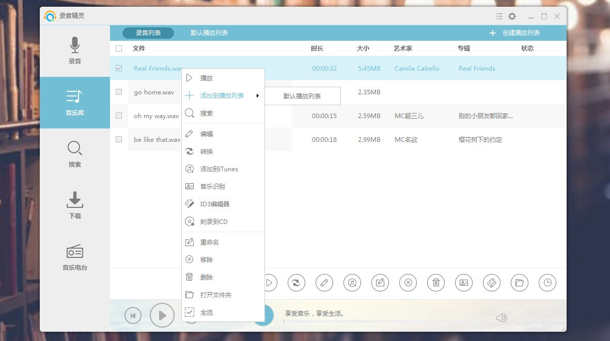This screenshot has width=610, height=341.
Task: Click the MC名欲 artist cell
Action: (406, 140)
